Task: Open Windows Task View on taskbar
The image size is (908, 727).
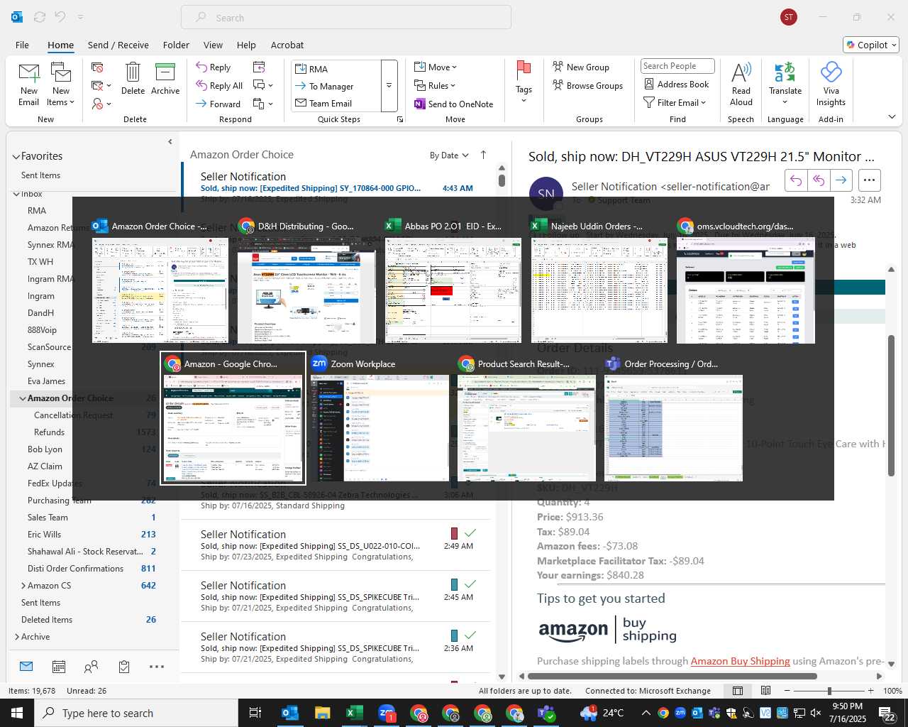Action: tap(255, 713)
